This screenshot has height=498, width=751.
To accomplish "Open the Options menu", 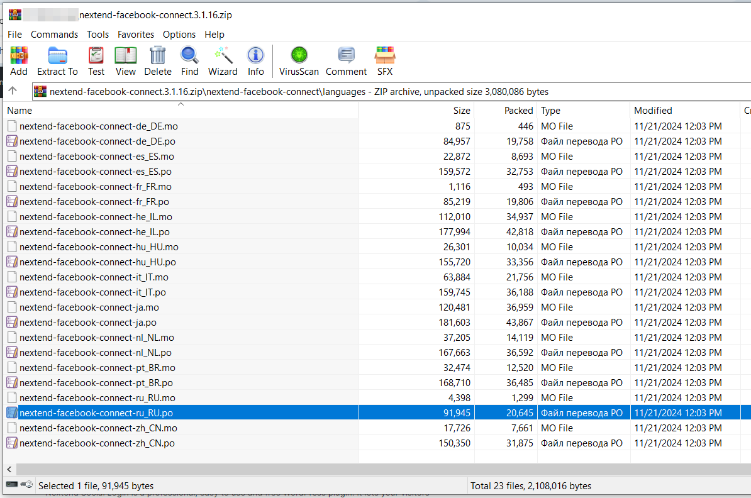I will pos(179,35).
